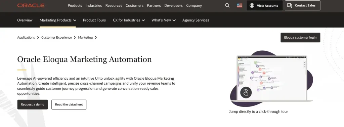Open the Developers menu
Image resolution: width=344 pixels, height=127 pixels.
point(173,5)
